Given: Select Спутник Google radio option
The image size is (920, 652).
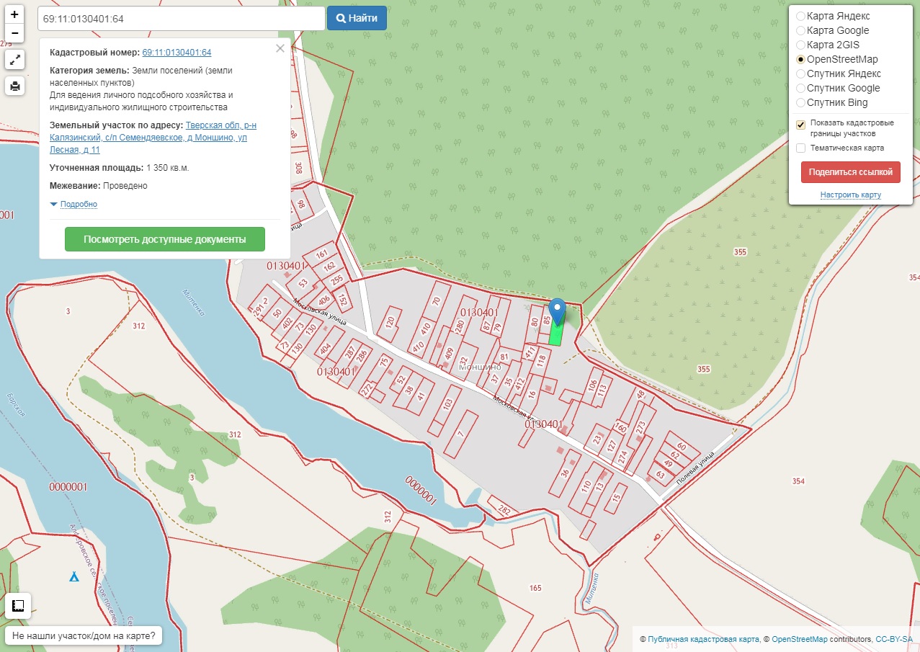Looking at the screenshot, I should [800, 88].
